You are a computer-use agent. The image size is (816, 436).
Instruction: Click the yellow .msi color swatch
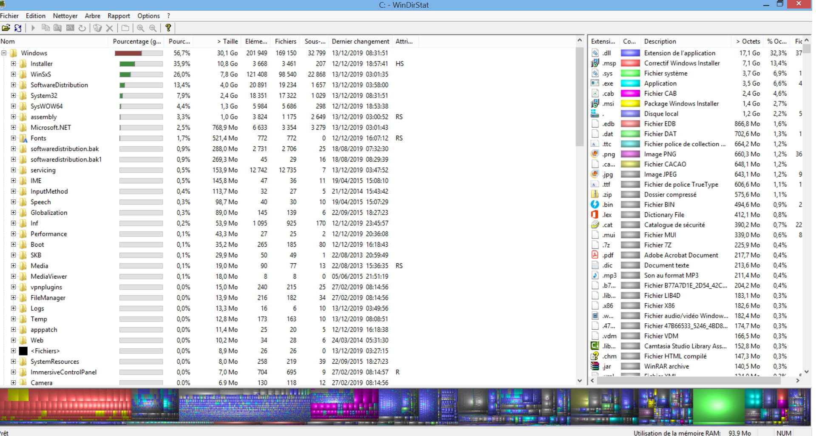[x=630, y=103]
